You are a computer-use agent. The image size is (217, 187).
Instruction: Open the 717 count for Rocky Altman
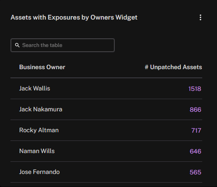[196, 130]
